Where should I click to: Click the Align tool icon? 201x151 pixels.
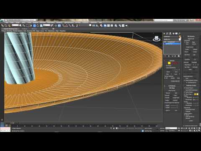coord(97,26)
